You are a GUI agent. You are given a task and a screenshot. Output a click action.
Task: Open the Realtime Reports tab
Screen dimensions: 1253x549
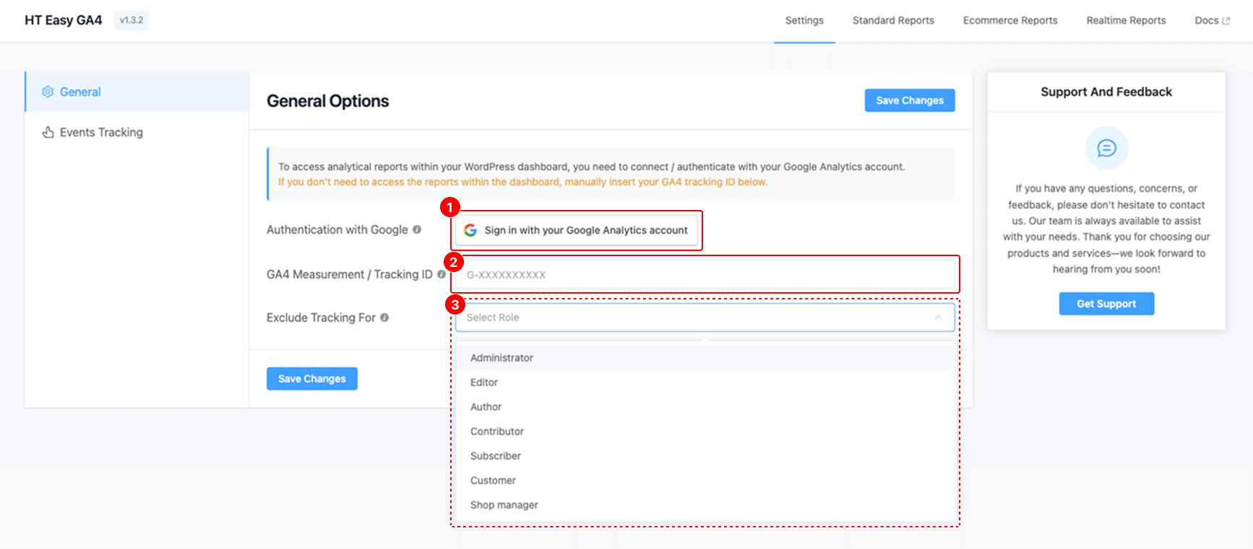pyautogui.click(x=1126, y=20)
